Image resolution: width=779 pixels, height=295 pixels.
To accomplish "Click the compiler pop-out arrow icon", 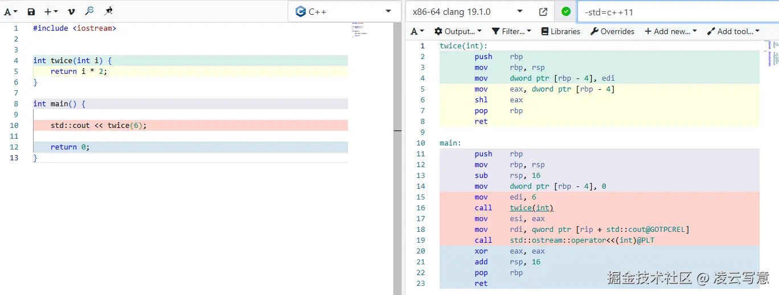I will 543,11.
